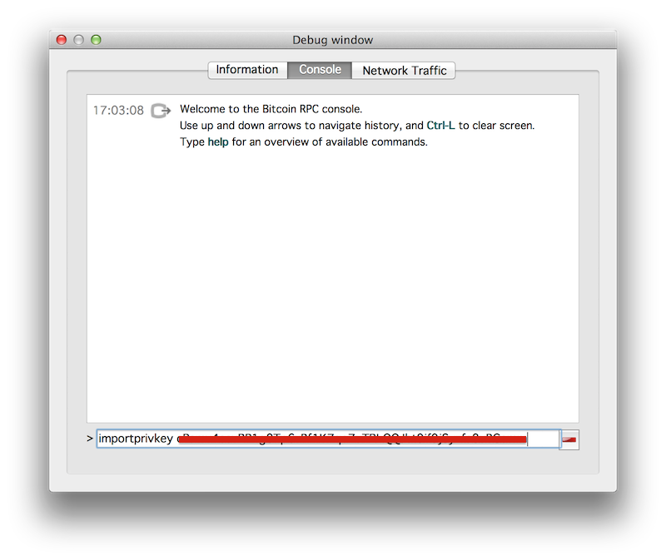Switch to the Information tab
The width and height of the screenshot is (666, 560).
pyautogui.click(x=247, y=70)
